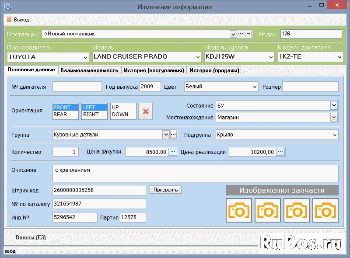Click the first camera image slot
Screen dimensions: 350x258
(x=239, y=210)
